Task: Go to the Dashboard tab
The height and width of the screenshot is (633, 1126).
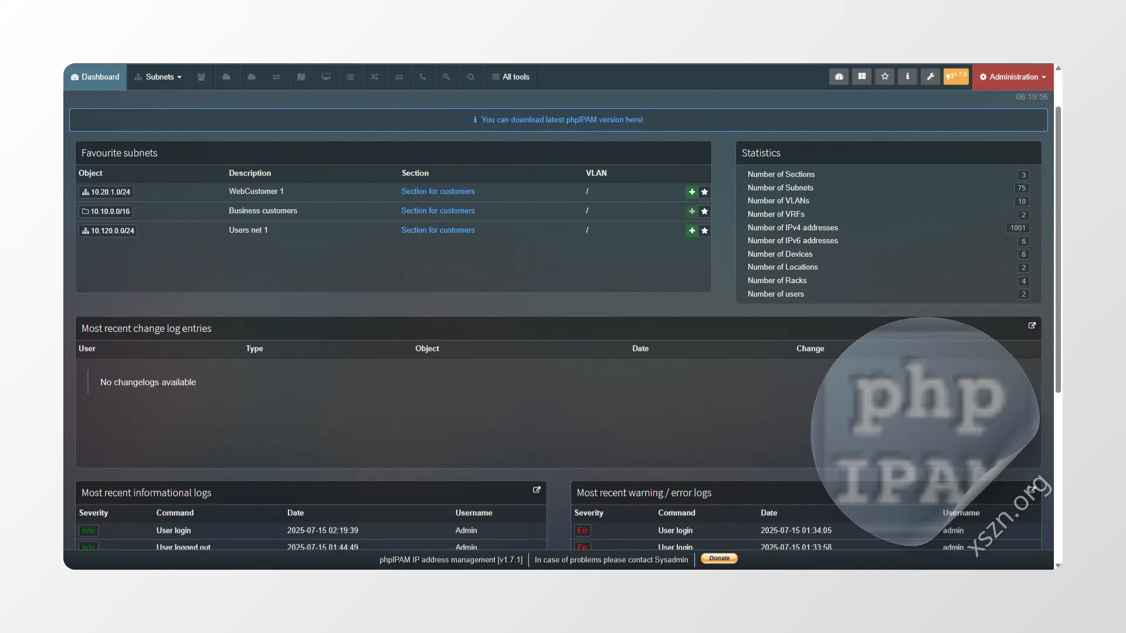Action: click(95, 77)
